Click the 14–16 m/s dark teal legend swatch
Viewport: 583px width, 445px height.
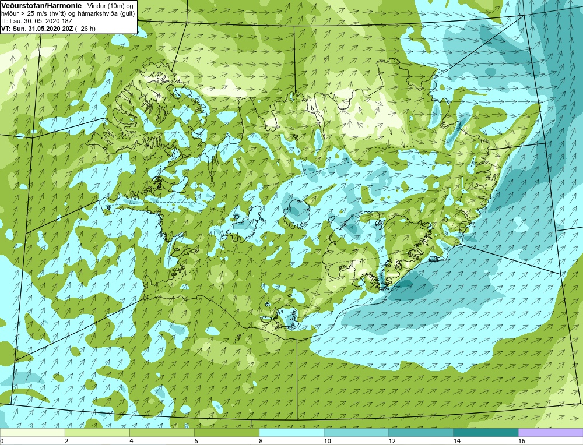pos(485,432)
